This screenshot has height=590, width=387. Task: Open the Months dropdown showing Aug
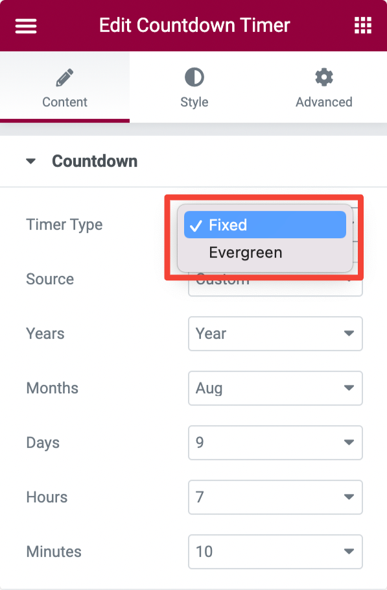click(x=275, y=388)
